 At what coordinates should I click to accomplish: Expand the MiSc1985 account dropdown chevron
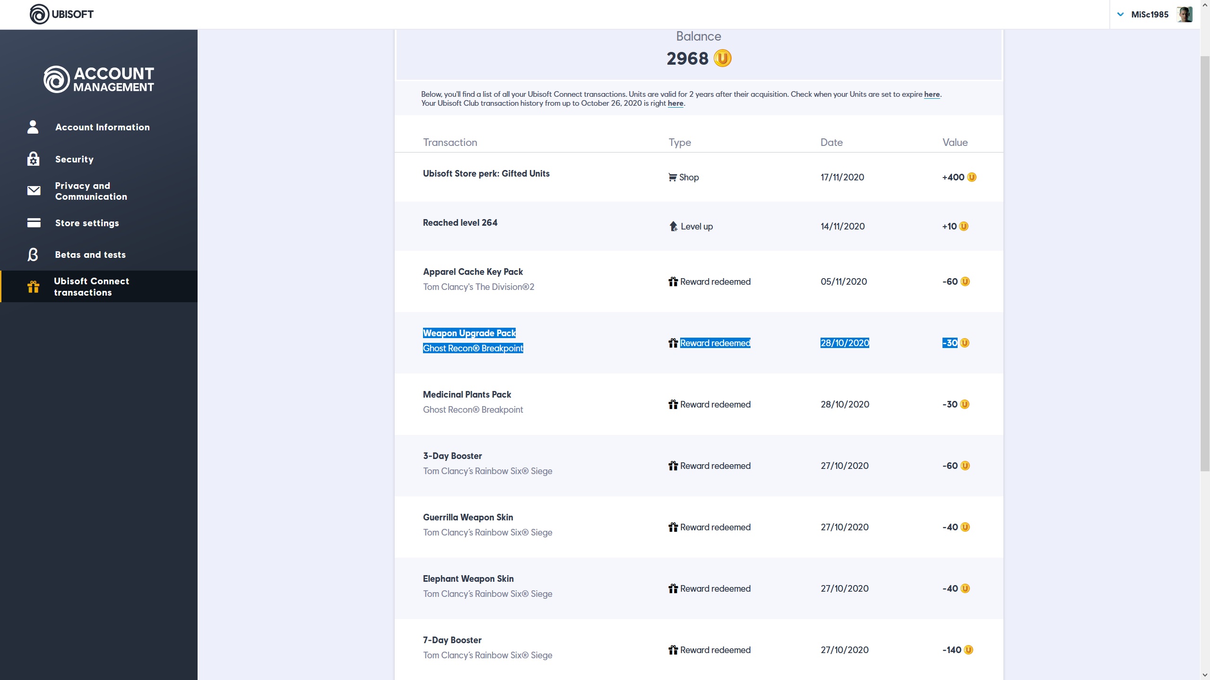tap(1120, 15)
